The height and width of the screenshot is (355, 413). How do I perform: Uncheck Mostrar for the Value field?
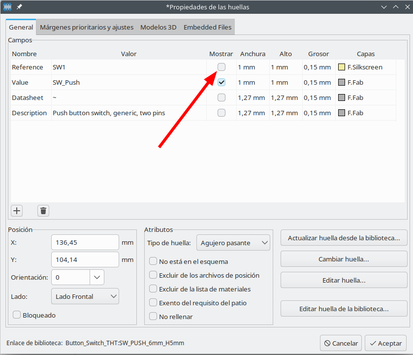point(222,82)
